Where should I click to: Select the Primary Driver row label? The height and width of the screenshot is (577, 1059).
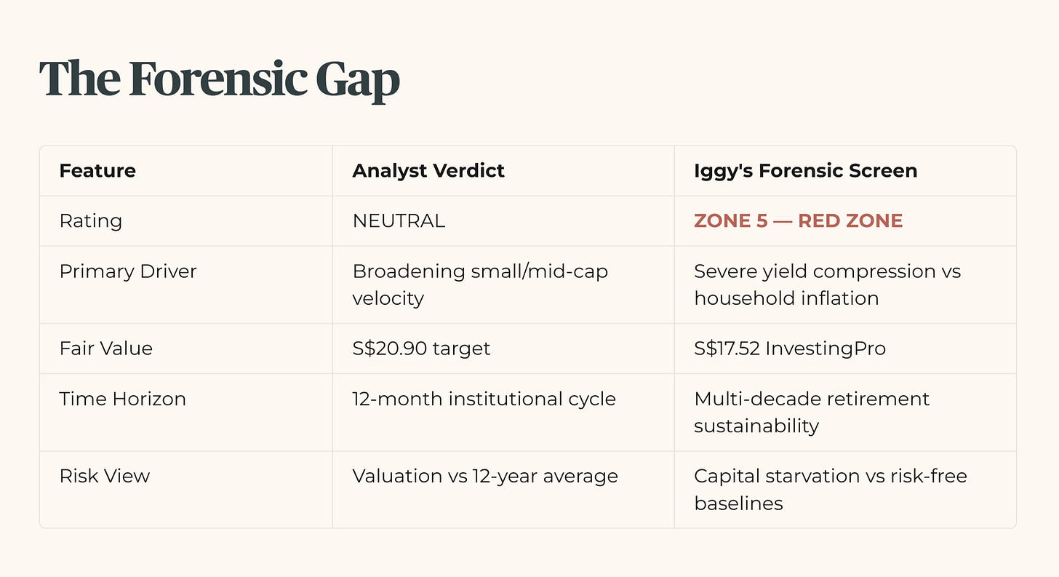(x=128, y=271)
